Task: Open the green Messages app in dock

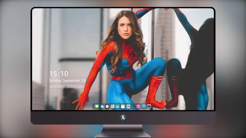Action: click(97, 106)
